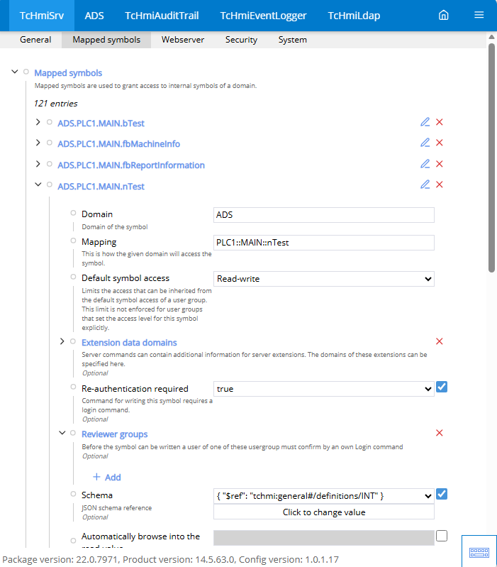Image resolution: width=497 pixels, height=567 pixels.
Task: Click the Add reviewer group link
Action: pos(107,478)
